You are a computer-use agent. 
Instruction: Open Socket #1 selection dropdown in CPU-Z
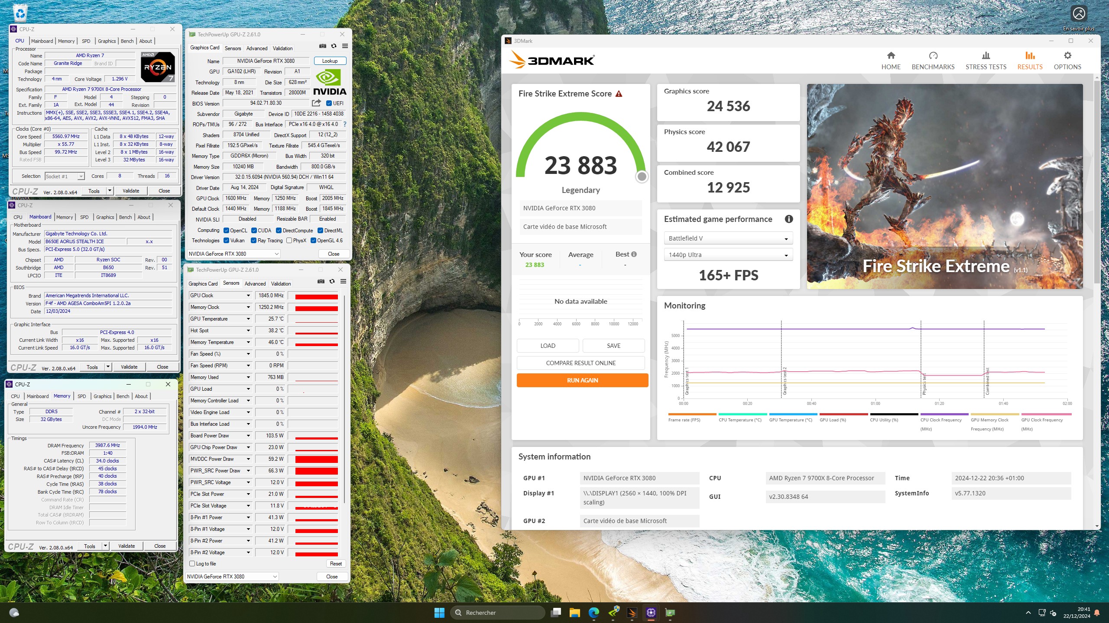65,176
